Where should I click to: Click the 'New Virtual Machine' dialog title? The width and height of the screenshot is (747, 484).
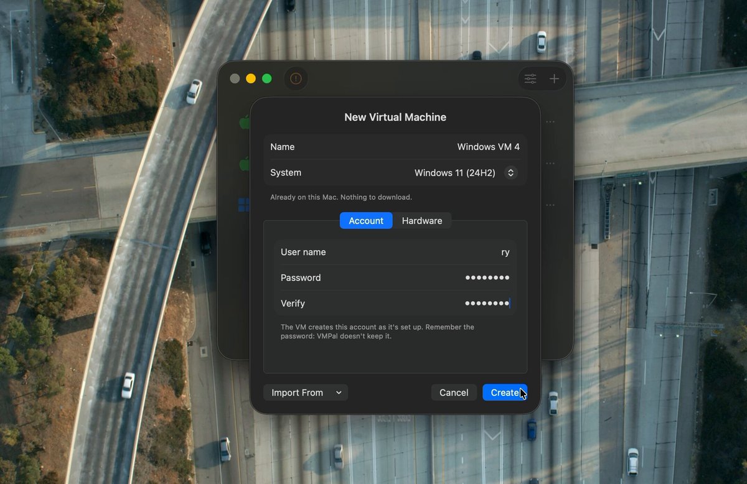(395, 117)
